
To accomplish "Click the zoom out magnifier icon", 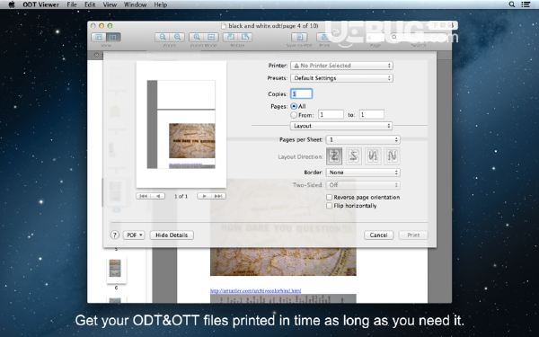I will coord(163,37).
